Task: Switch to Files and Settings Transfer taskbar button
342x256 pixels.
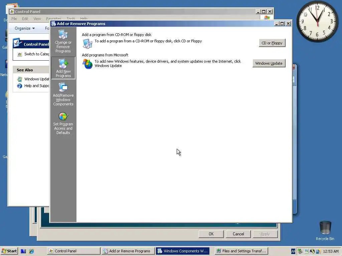Action: pos(241,251)
